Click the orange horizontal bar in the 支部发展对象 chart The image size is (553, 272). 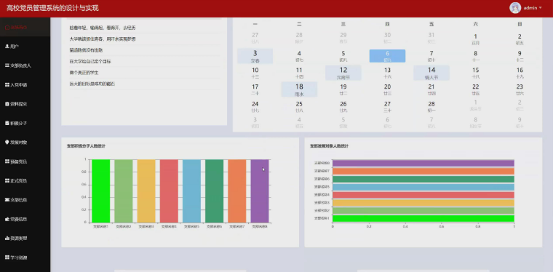423,171
